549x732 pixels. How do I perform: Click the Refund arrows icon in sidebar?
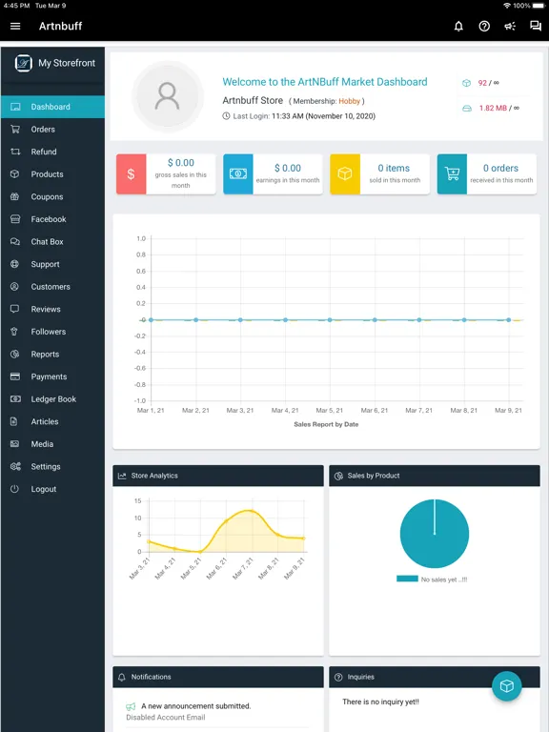click(x=15, y=152)
